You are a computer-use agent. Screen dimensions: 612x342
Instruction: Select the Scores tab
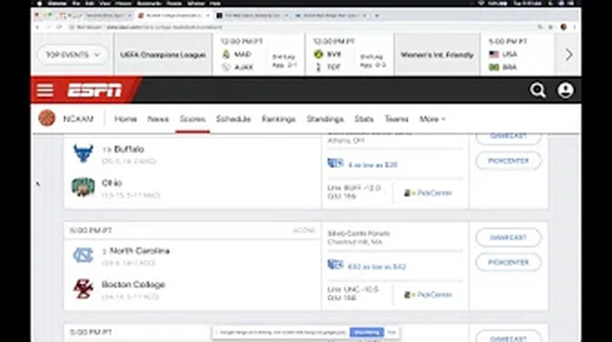pos(192,119)
